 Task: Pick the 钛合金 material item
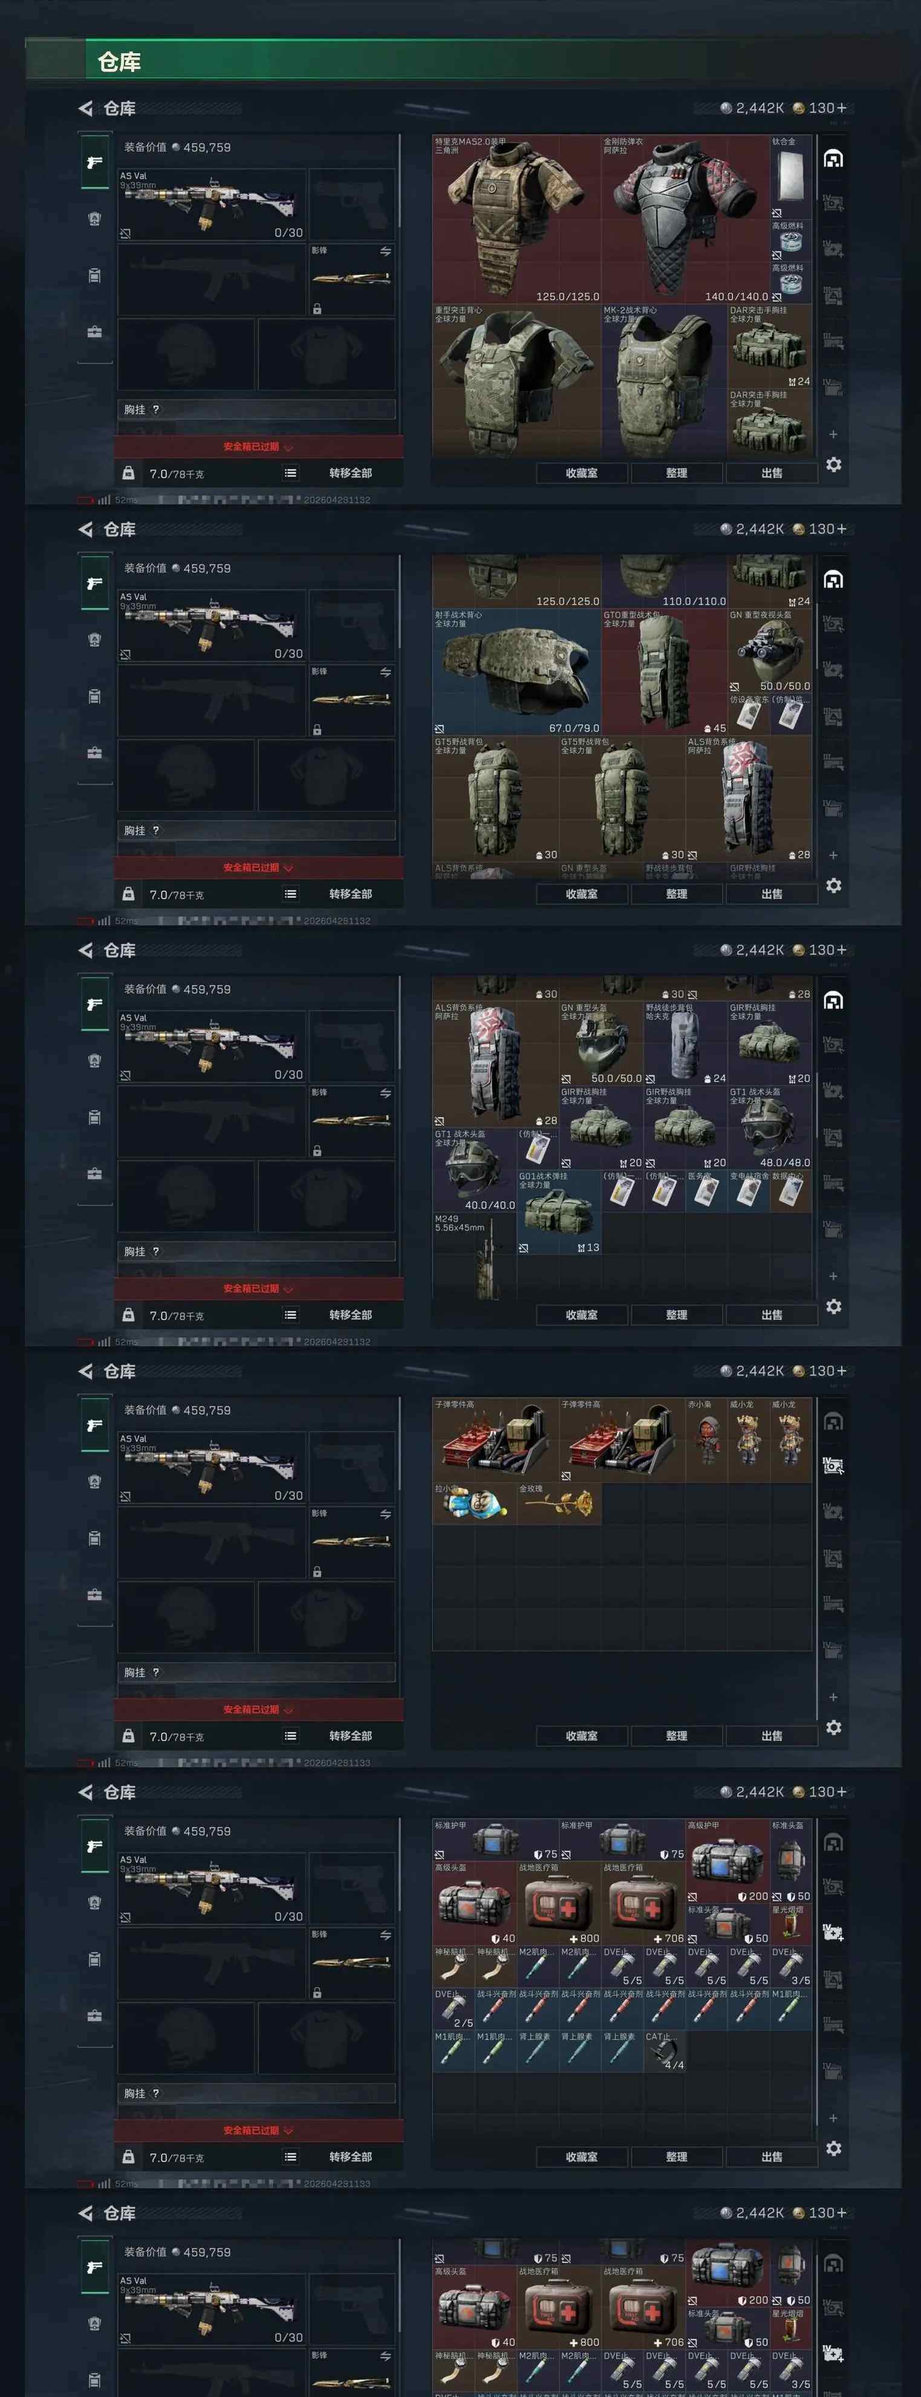coord(790,178)
